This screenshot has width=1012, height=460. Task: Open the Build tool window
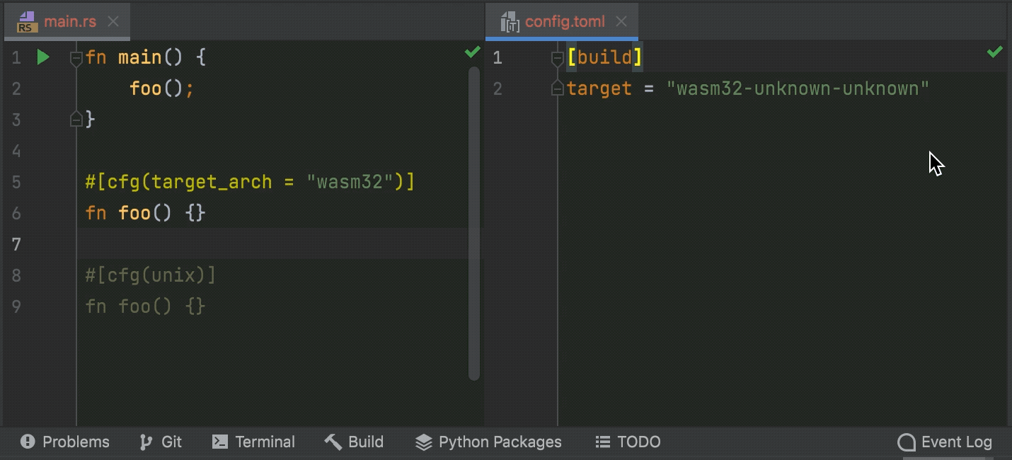point(354,442)
